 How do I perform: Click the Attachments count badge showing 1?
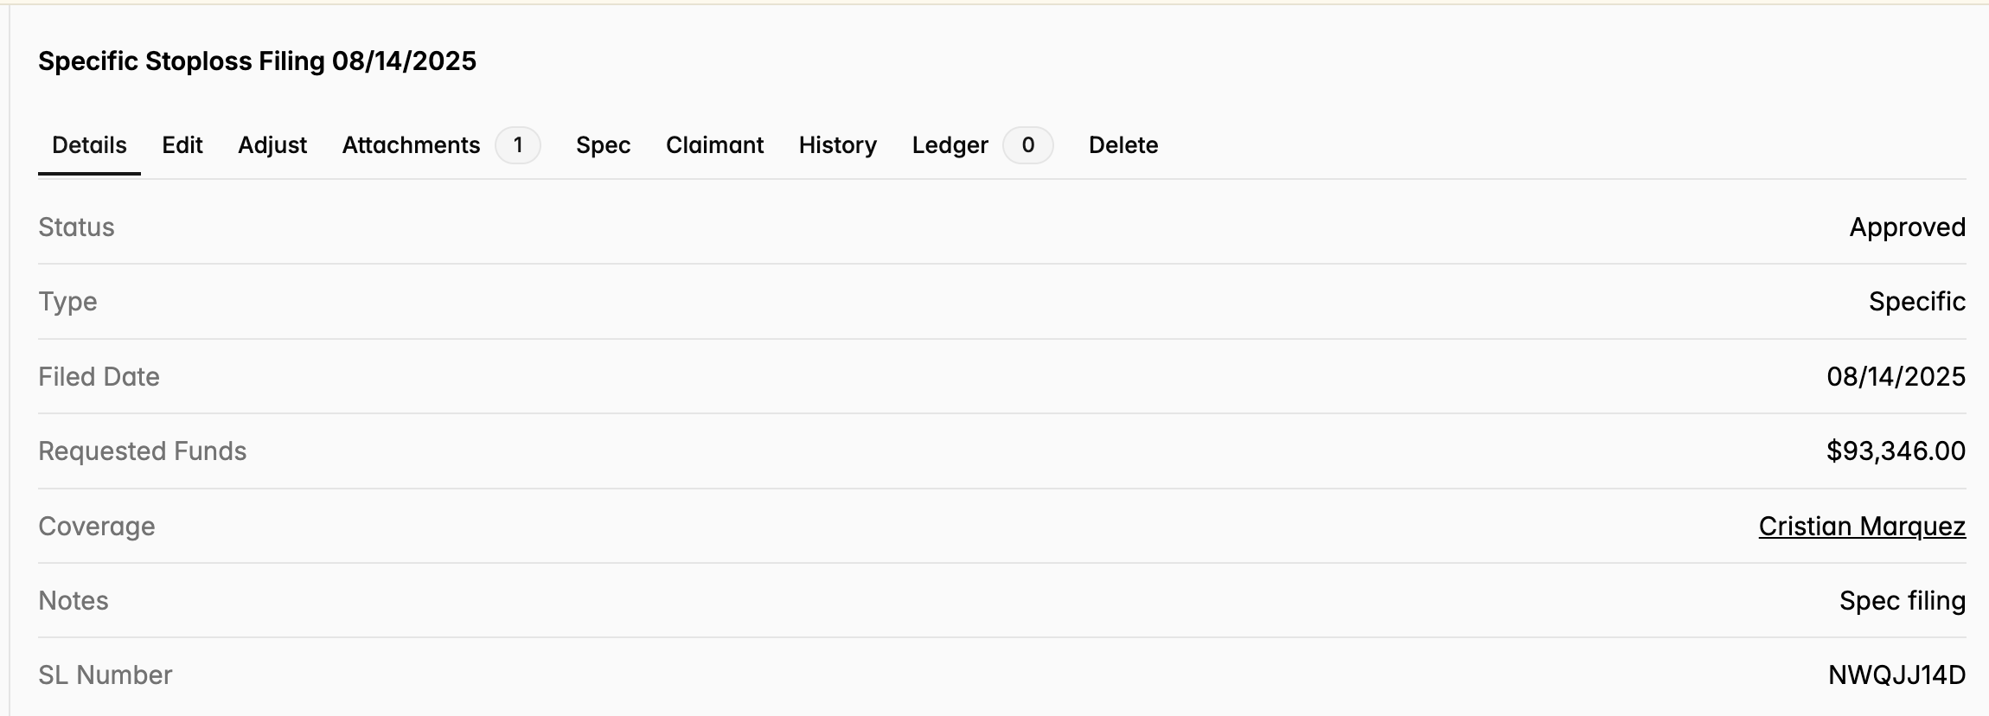point(518,145)
